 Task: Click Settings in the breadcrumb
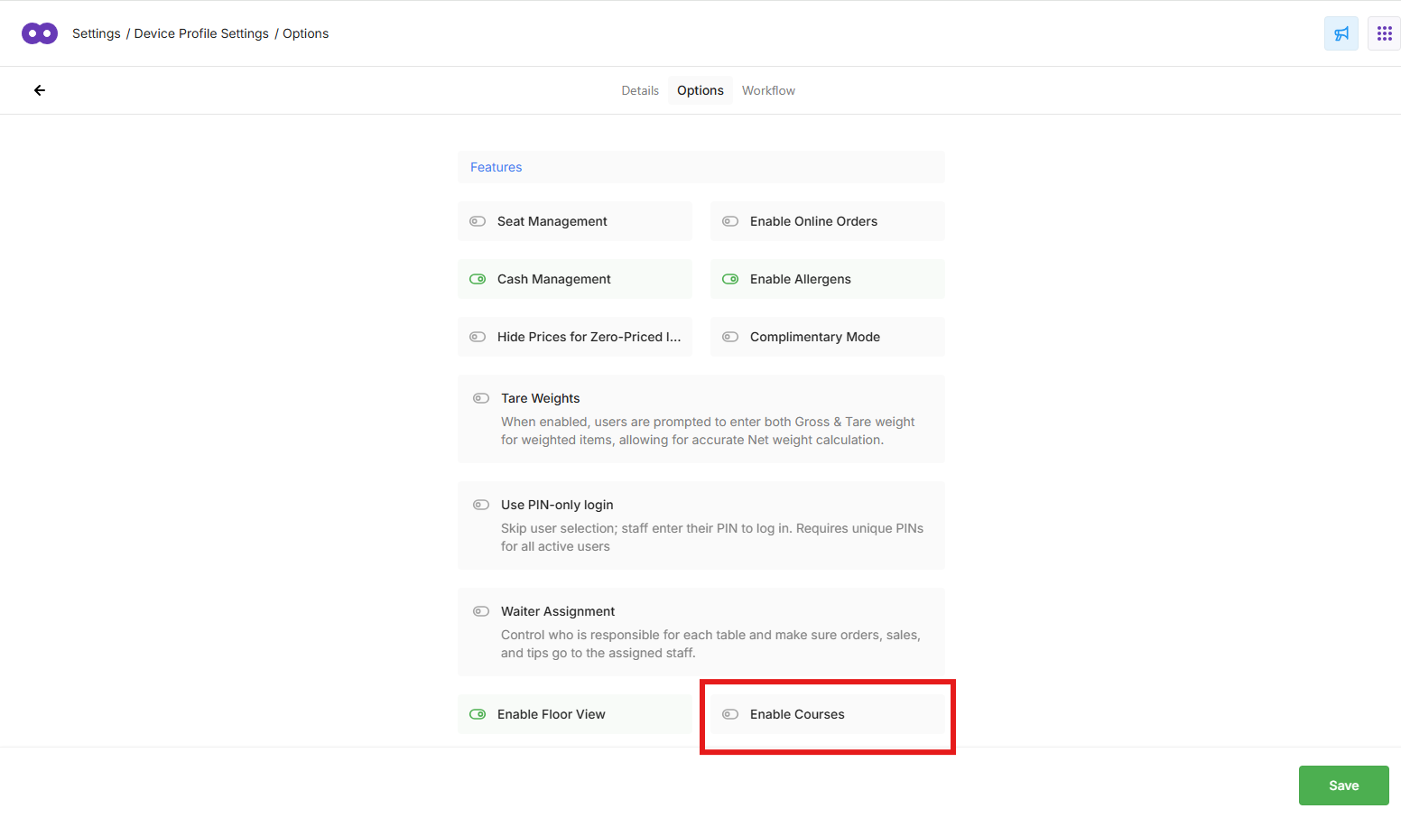(x=97, y=33)
